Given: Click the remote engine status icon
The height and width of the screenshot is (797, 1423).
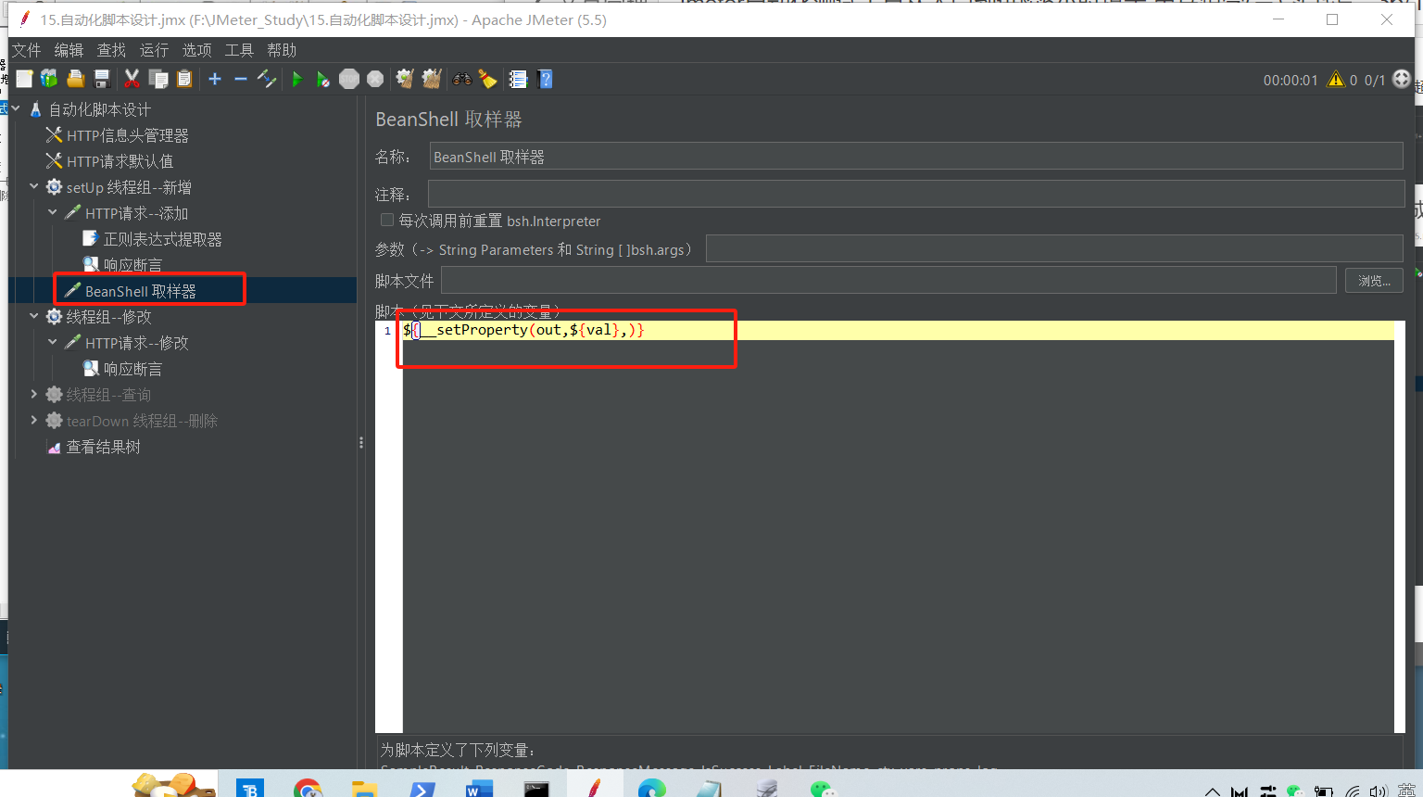Looking at the screenshot, I should (x=1402, y=80).
